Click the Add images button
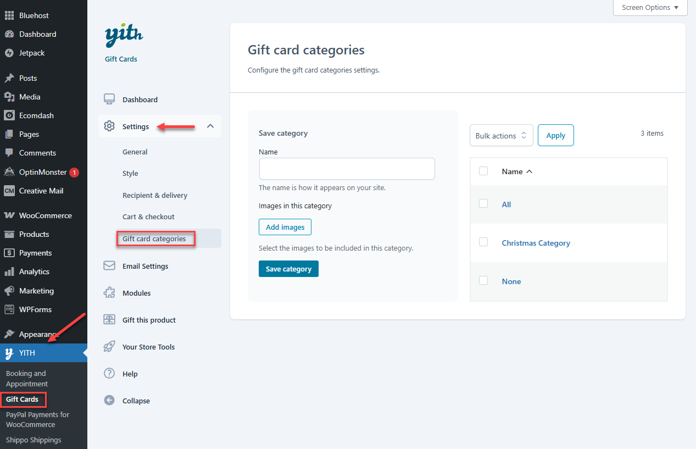 point(285,226)
